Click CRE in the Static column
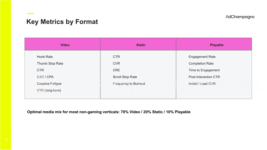The width and height of the screenshot is (267, 150). (116, 70)
